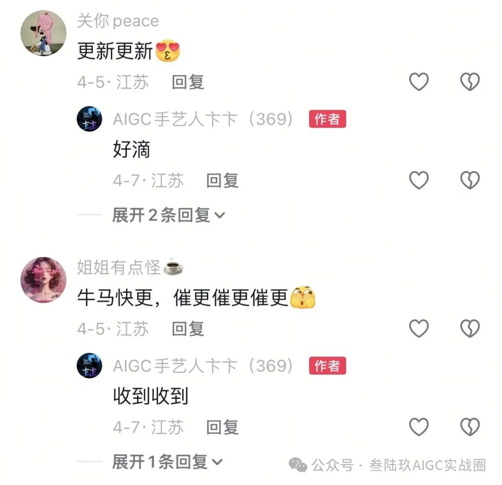This screenshot has height=485, width=502.
Task: Like the 收到收到 reply
Action: pyautogui.click(x=419, y=427)
